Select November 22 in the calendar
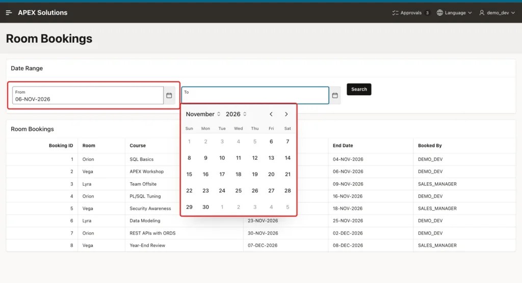This screenshot has width=522, height=283. pos(189,190)
